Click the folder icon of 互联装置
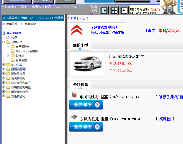This screenshot has height=144, width=183. pos(13,60)
